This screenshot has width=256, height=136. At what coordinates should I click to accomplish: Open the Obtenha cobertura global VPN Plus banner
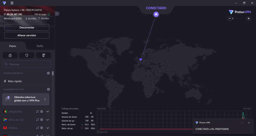pyautogui.click(x=26, y=99)
